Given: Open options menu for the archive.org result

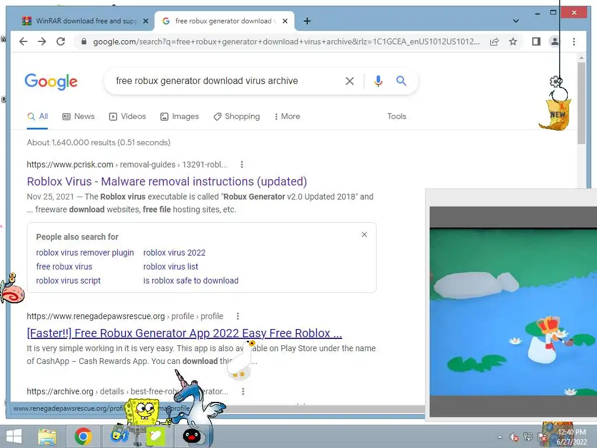Looking at the screenshot, I should pyautogui.click(x=243, y=391).
